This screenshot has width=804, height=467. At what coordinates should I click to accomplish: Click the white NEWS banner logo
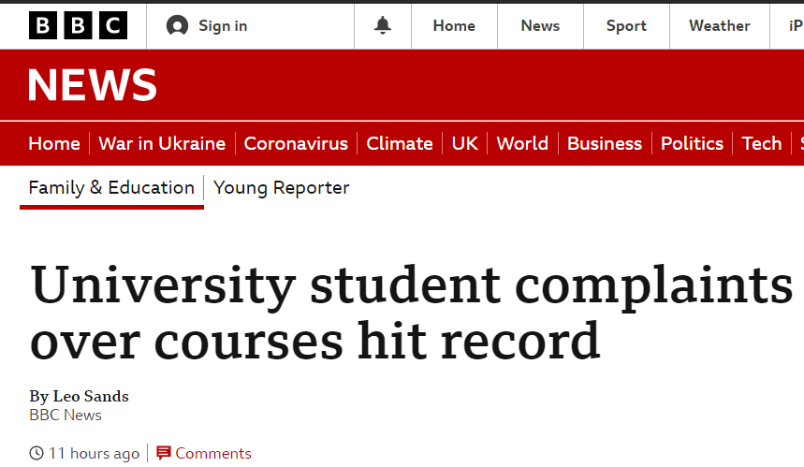93,85
